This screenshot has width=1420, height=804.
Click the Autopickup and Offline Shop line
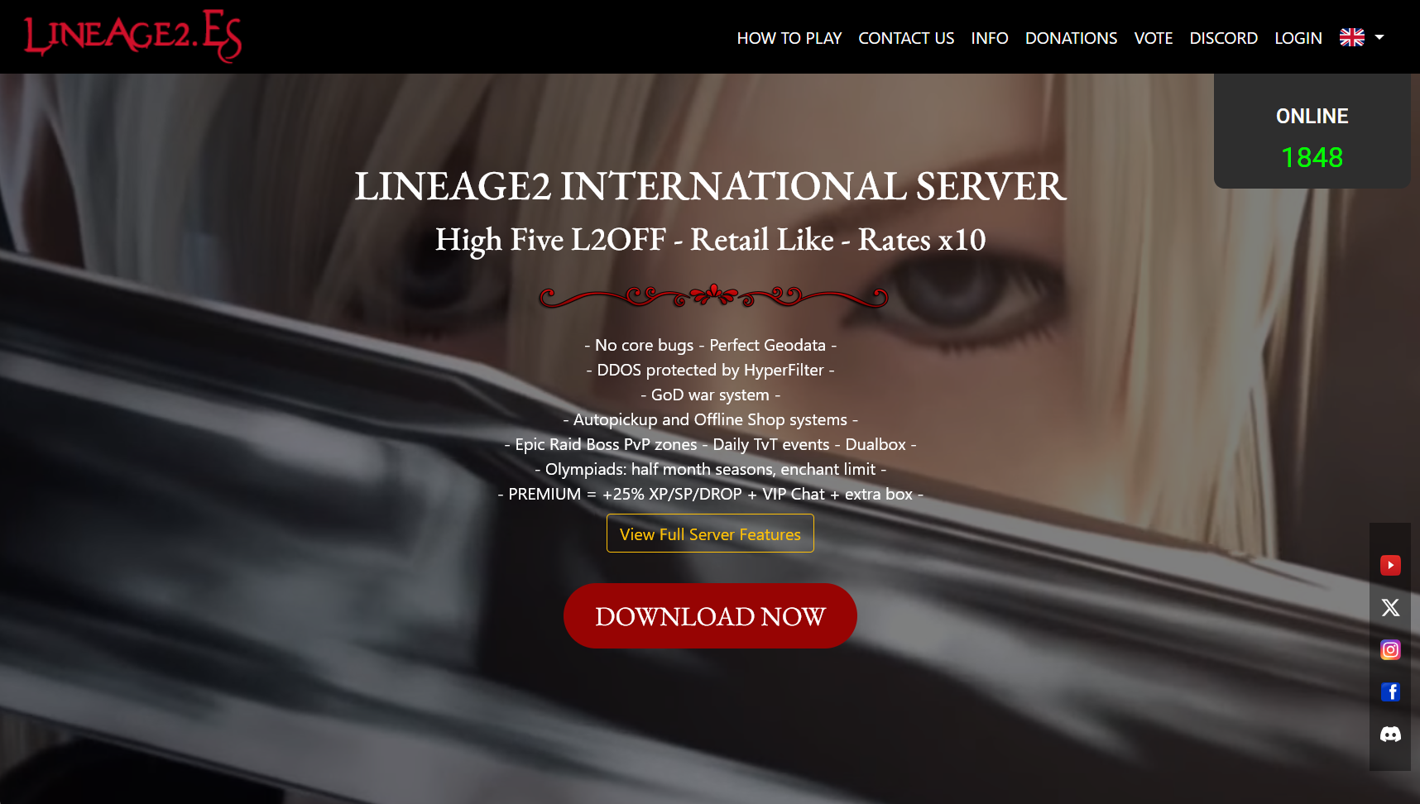710,419
